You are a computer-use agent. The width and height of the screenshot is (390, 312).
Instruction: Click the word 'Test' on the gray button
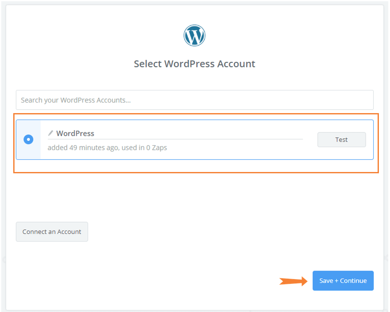pos(341,140)
